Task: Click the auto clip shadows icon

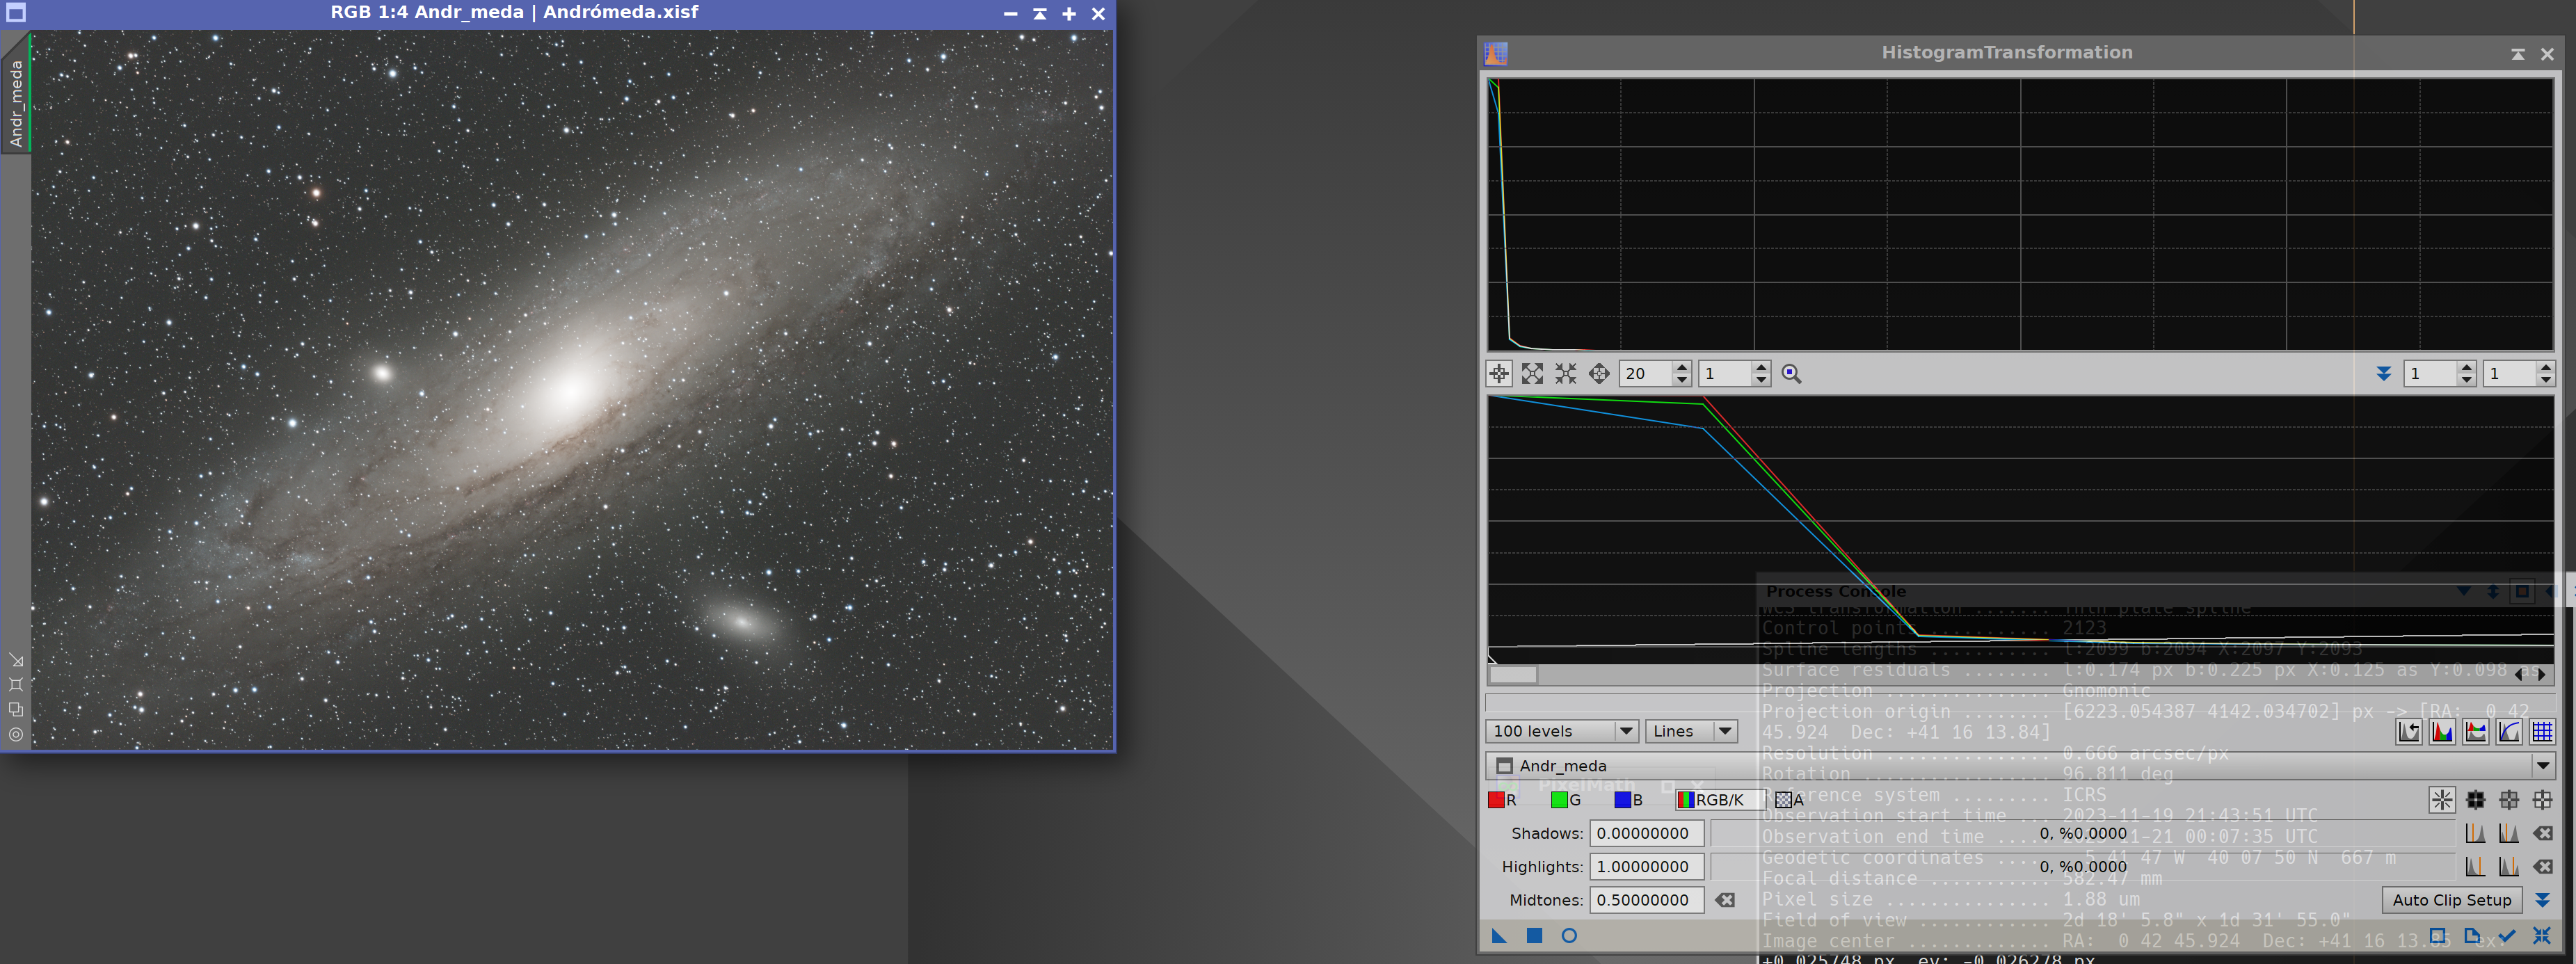Action: [2475, 833]
